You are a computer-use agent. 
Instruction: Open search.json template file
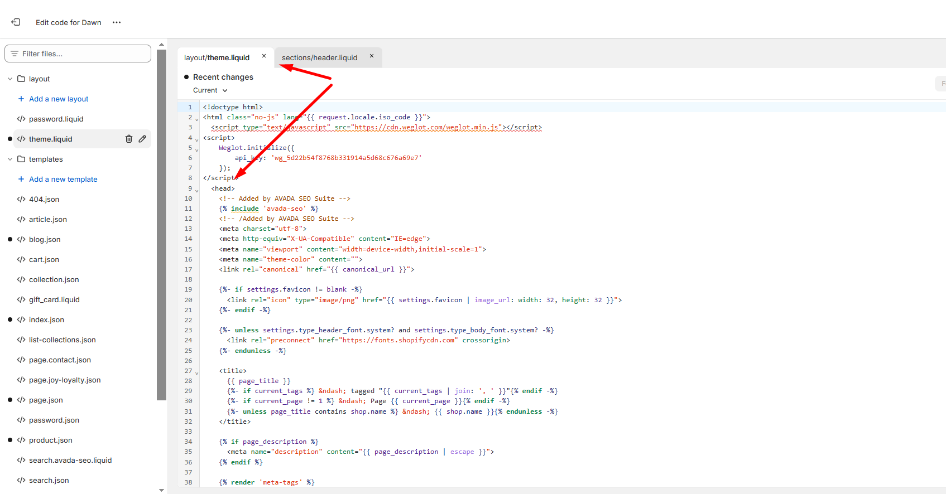tap(49, 480)
